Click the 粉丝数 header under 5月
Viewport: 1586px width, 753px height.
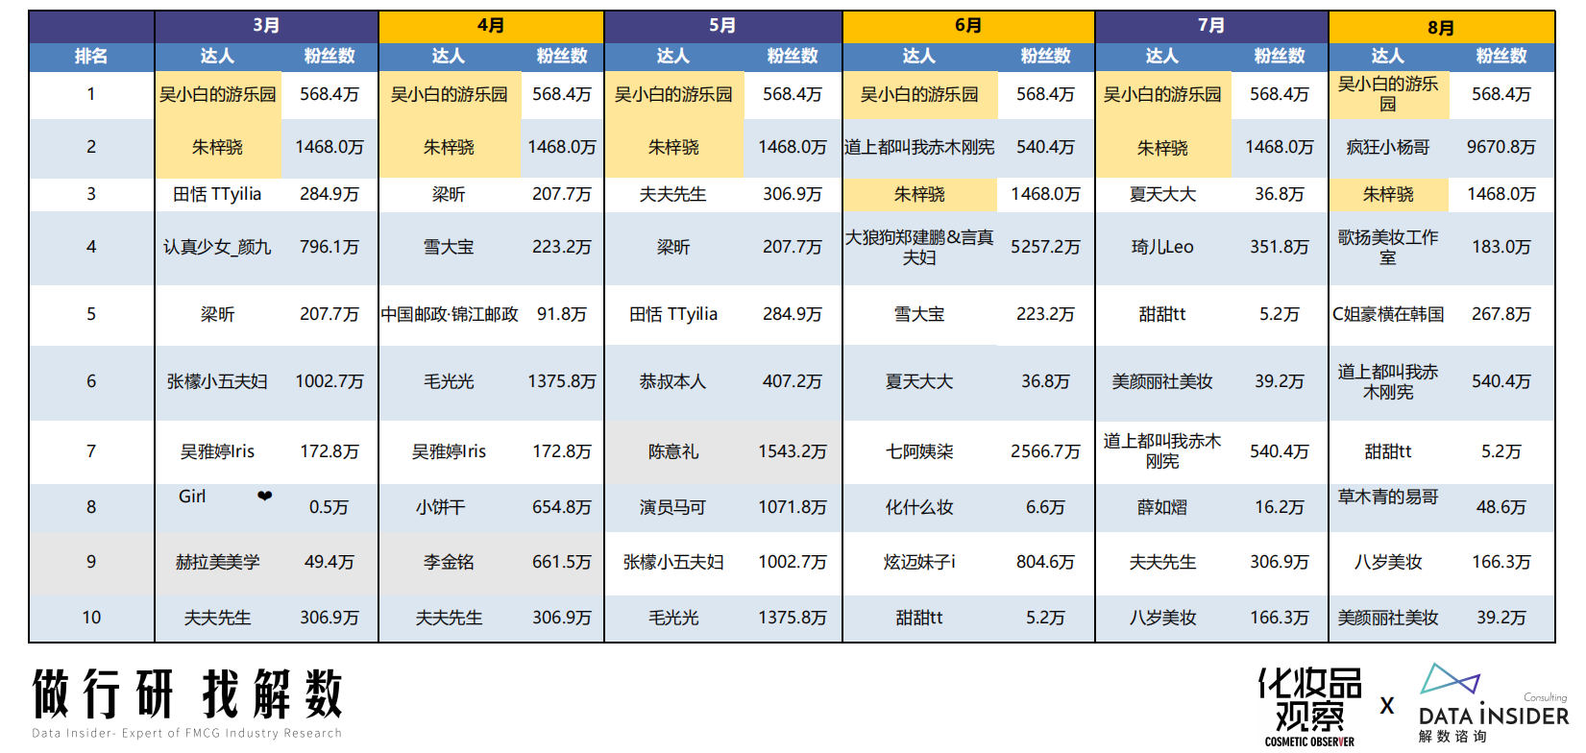(793, 57)
